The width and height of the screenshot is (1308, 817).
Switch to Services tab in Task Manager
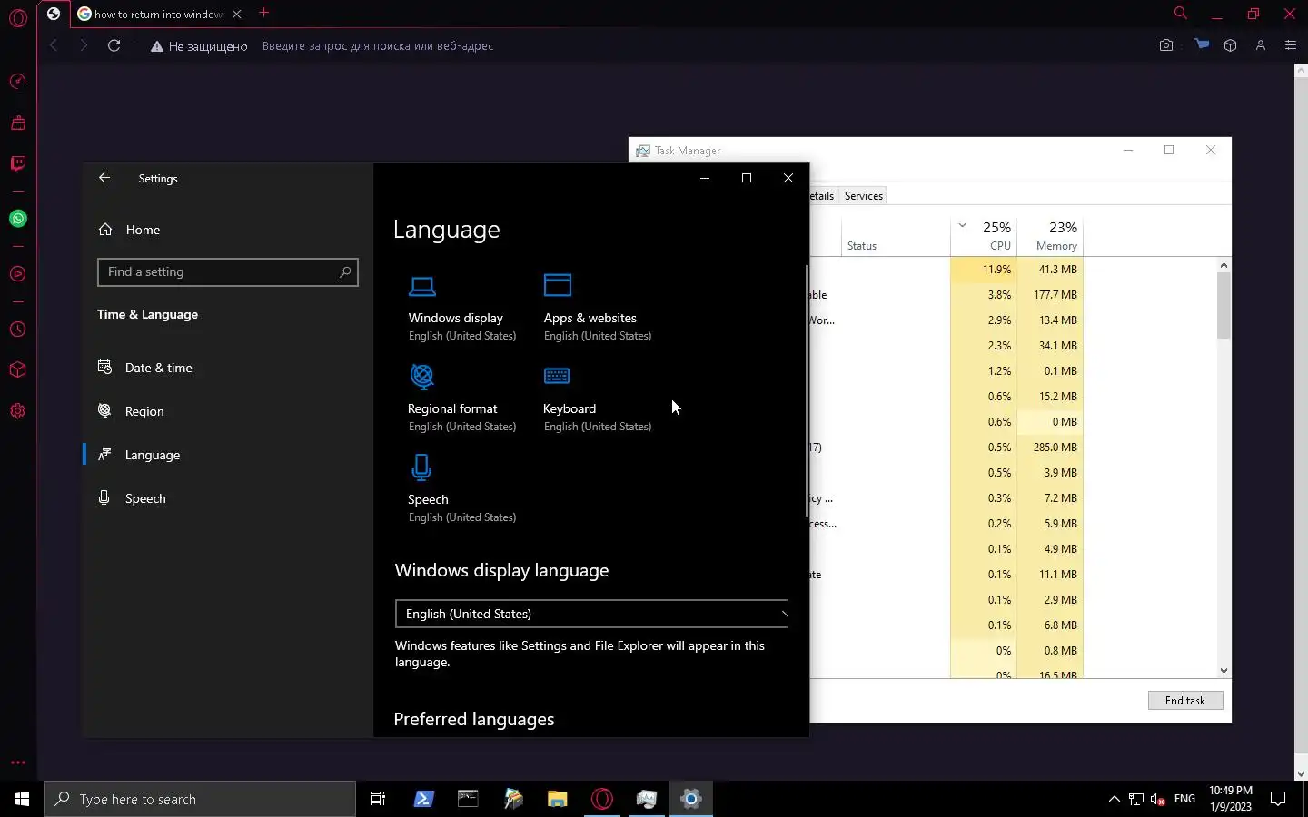pyautogui.click(x=864, y=196)
